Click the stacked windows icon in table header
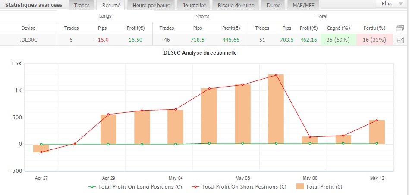Screen dimensions: 412x195 pyautogui.click(x=399, y=28)
